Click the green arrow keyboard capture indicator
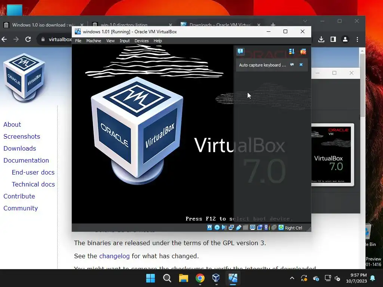383x287 pixels. [281, 228]
